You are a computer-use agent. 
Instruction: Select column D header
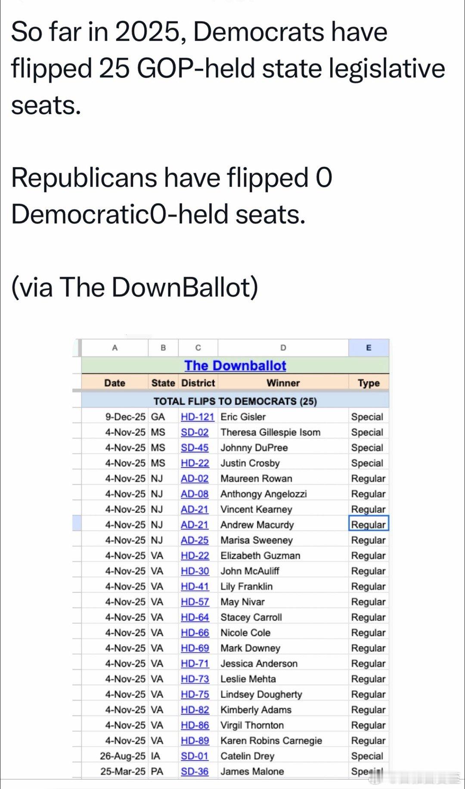tap(283, 348)
